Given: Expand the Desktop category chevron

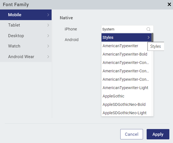Looking at the screenshot, I should (48, 36).
